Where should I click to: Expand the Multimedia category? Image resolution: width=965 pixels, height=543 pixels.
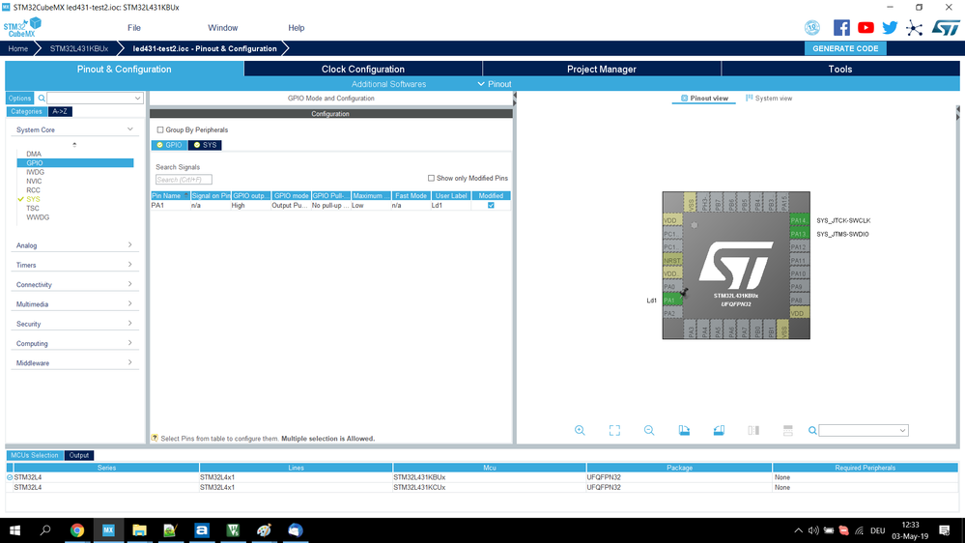coord(129,304)
